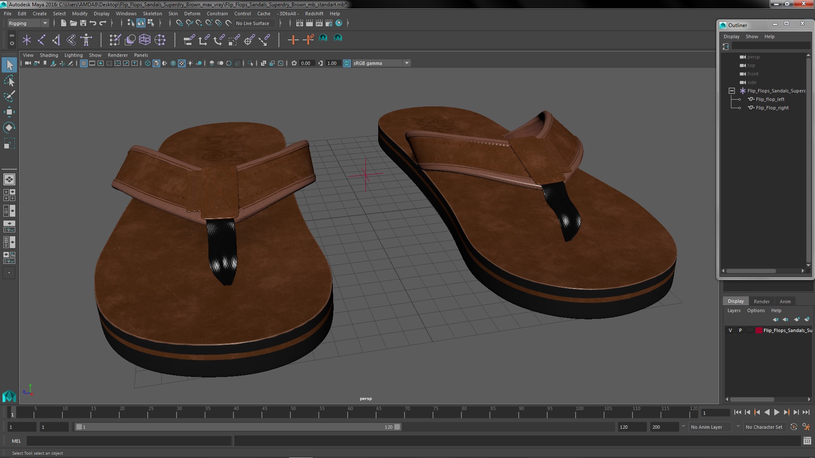Collapse the Flip_Flops_Sandals group in Outliner
The width and height of the screenshot is (815, 458).
pyautogui.click(x=732, y=91)
